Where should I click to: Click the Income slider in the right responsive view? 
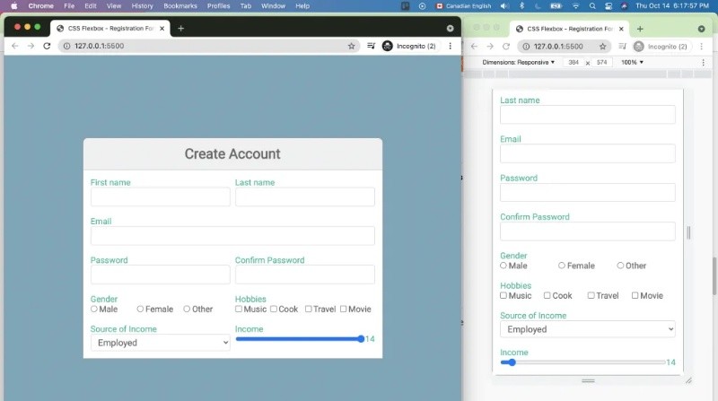tap(582, 362)
